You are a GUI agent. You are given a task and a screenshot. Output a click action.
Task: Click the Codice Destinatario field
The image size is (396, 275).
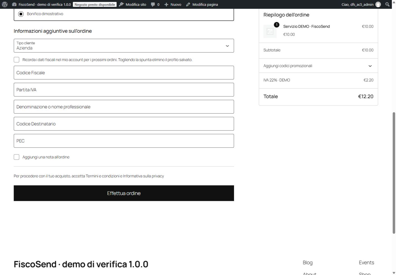[124, 124]
